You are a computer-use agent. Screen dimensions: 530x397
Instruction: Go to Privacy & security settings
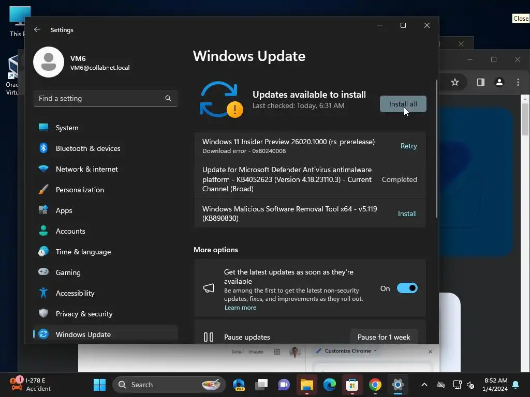pyautogui.click(x=106, y=314)
